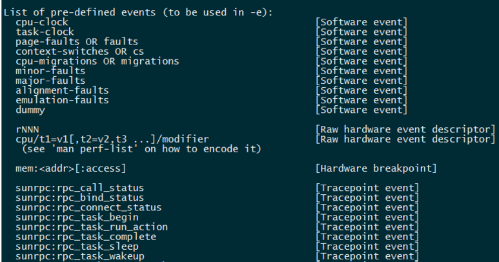The width and height of the screenshot is (499, 262).
Task: Click sunrpc:rpc_connect_status line
Action: tap(88, 208)
